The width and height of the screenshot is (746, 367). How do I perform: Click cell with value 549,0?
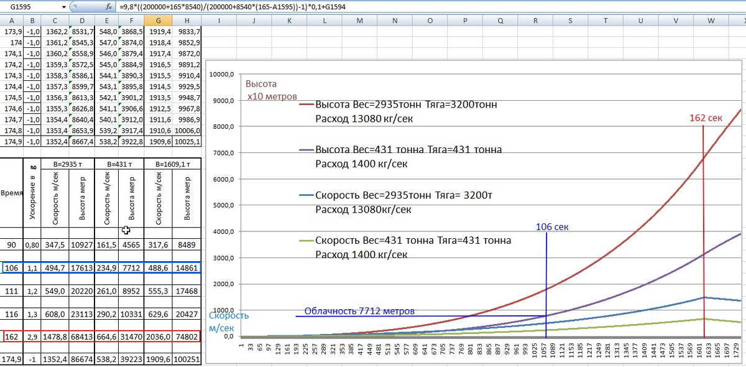click(55, 290)
